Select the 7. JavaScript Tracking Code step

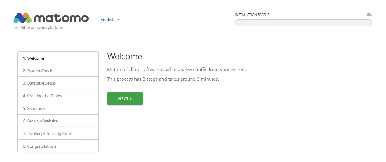coord(58,133)
